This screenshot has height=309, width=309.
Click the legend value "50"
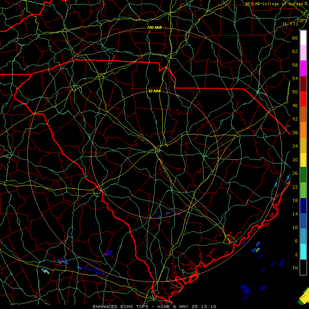(x=295, y=92)
